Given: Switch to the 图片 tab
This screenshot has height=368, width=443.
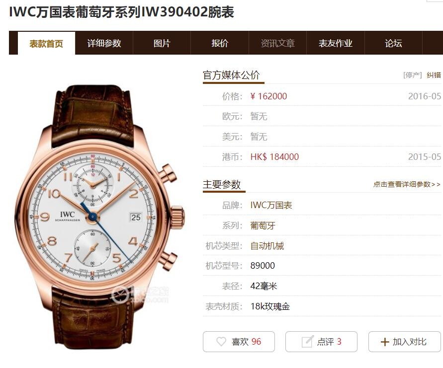Looking at the screenshot, I should click(x=162, y=43).
